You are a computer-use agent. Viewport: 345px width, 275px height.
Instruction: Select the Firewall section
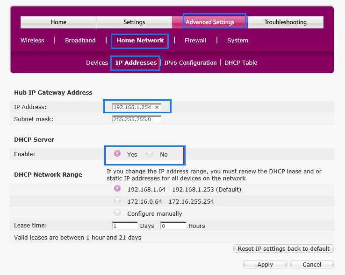(195, 41)
